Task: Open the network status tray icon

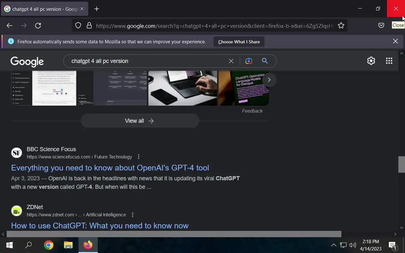Action: coord(343,245)
